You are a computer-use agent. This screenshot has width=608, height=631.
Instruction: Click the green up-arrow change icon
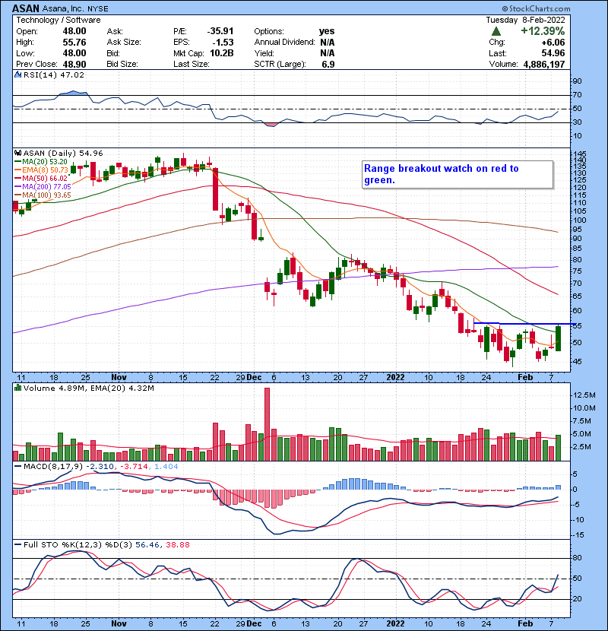click(x=496, y=31)
